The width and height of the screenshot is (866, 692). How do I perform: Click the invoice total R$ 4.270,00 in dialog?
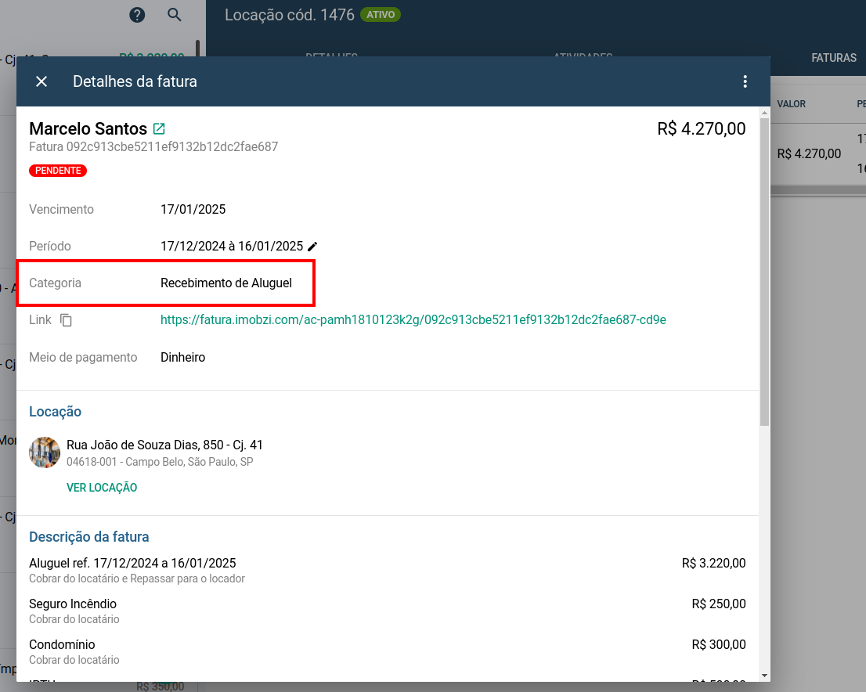click(702, 128)
